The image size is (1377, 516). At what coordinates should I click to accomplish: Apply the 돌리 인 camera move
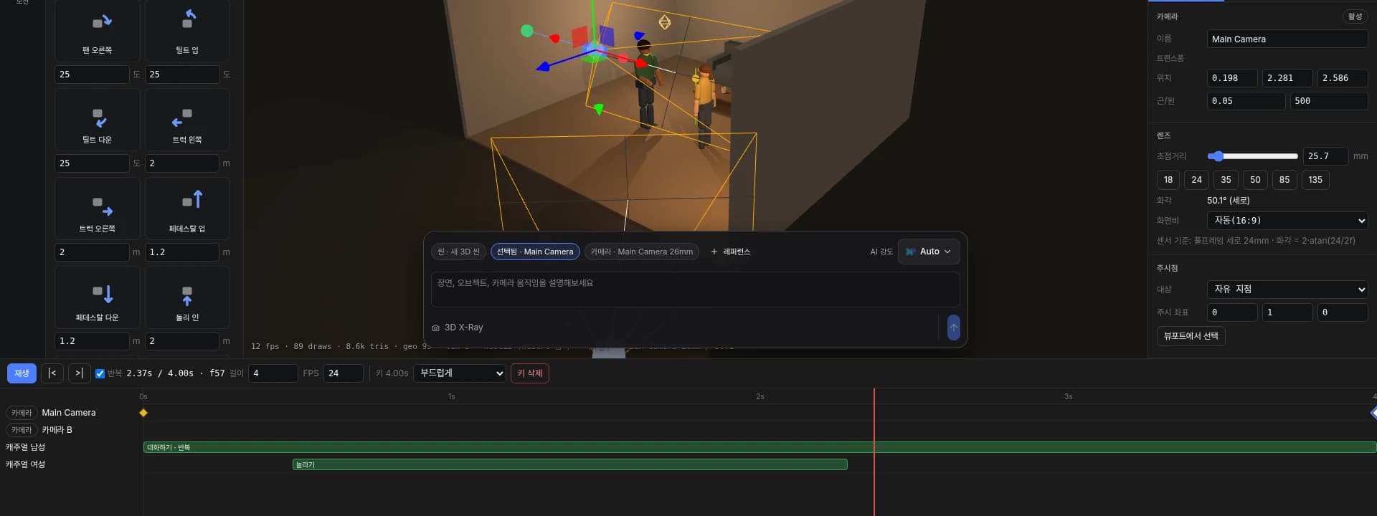click(x=187, y=297)
